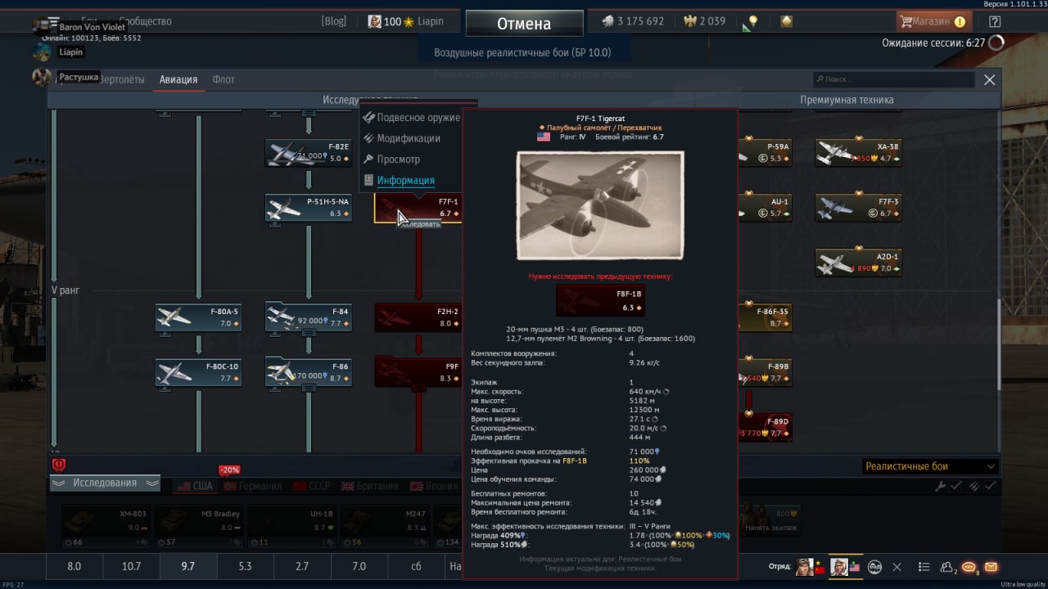Viewport: 1048px width, 589px height.
Task: Select the Япония nation tab
Action: (434, 486)
